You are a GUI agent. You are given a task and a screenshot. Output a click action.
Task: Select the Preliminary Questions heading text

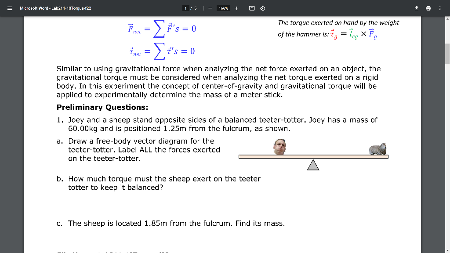102,107
